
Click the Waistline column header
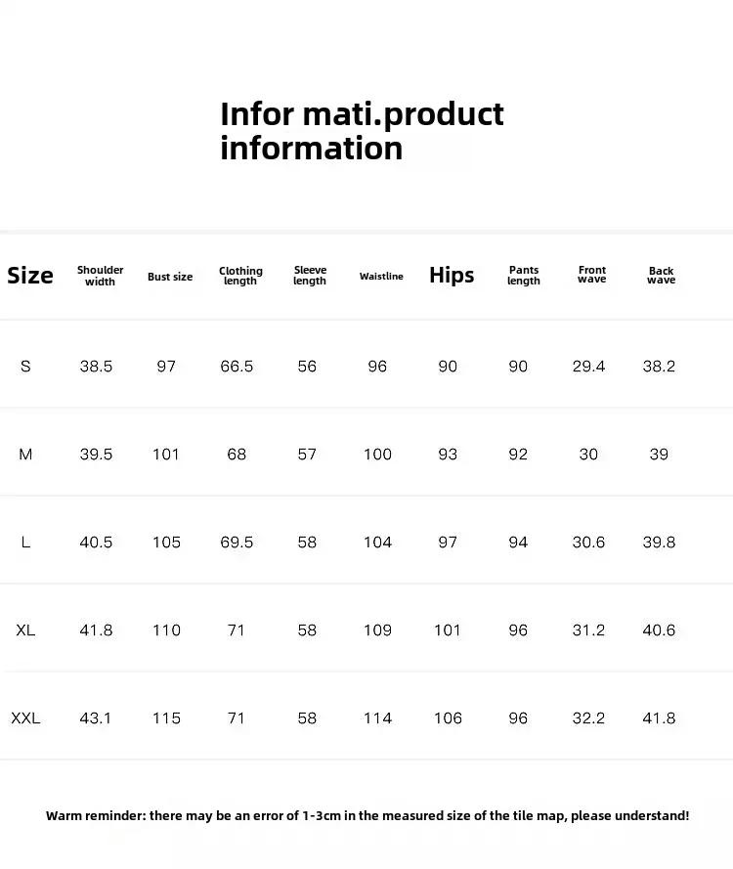click(x=381, y=277)
